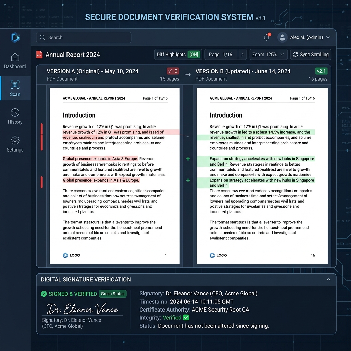Click the v1.0 version badge
This screenshot has width=351, height=351.
[173, 71]
